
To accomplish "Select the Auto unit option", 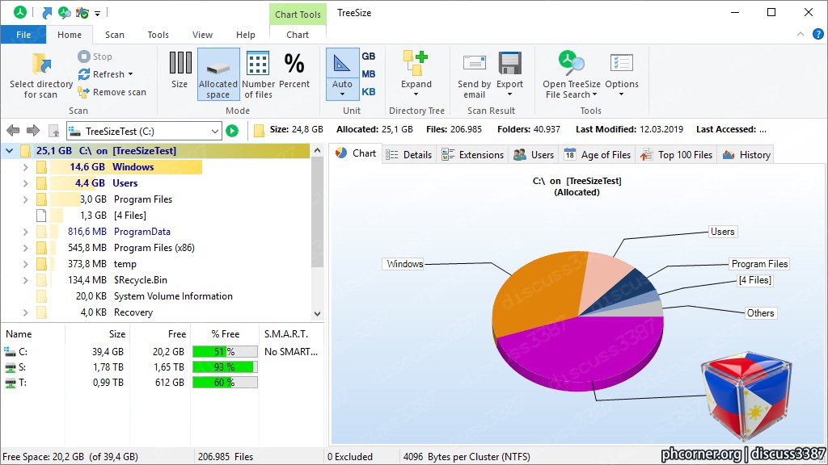I will (342, 73).
